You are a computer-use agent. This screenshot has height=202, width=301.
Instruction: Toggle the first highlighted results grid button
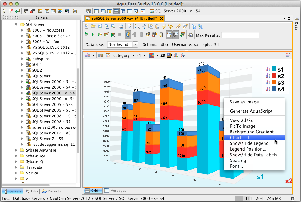pyautogui.click(x=169, y=35)
